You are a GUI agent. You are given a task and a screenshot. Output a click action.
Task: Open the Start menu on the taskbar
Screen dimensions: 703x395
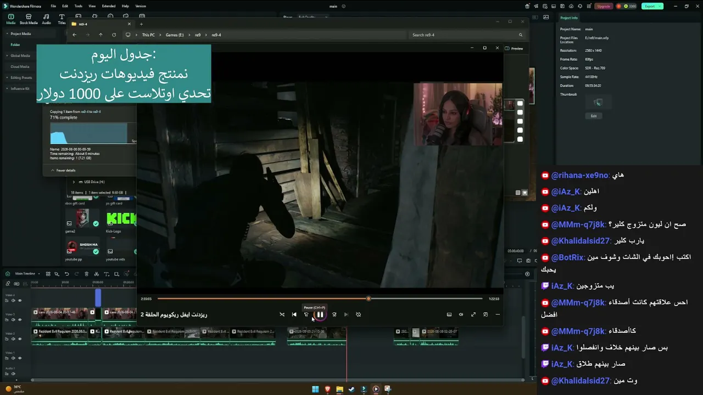click(x=315, y=390)
